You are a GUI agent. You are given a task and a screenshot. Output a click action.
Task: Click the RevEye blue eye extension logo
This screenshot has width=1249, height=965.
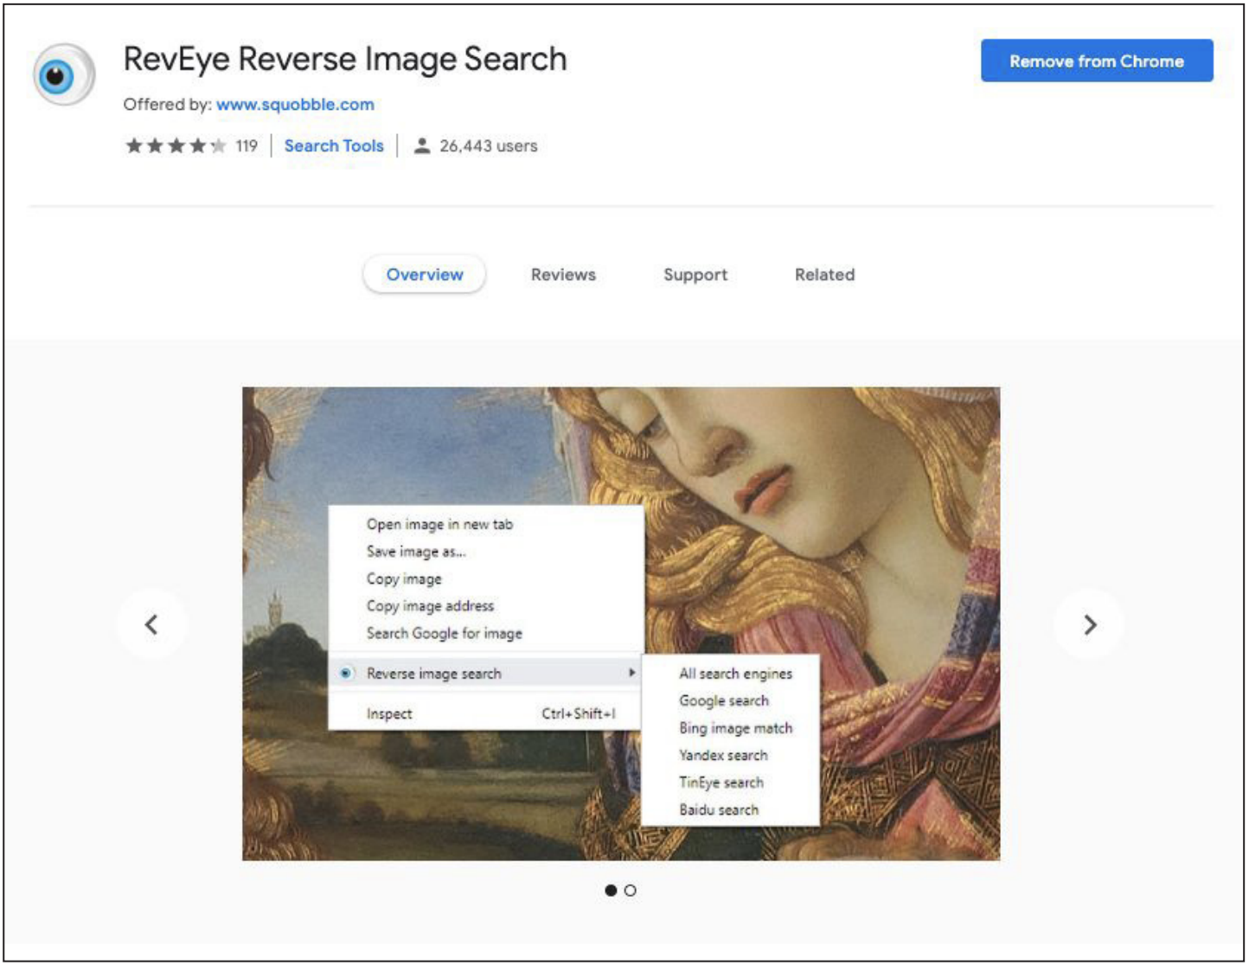point(63,75)
